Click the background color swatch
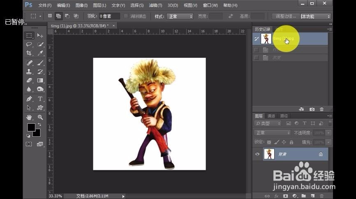 [37, 133]
